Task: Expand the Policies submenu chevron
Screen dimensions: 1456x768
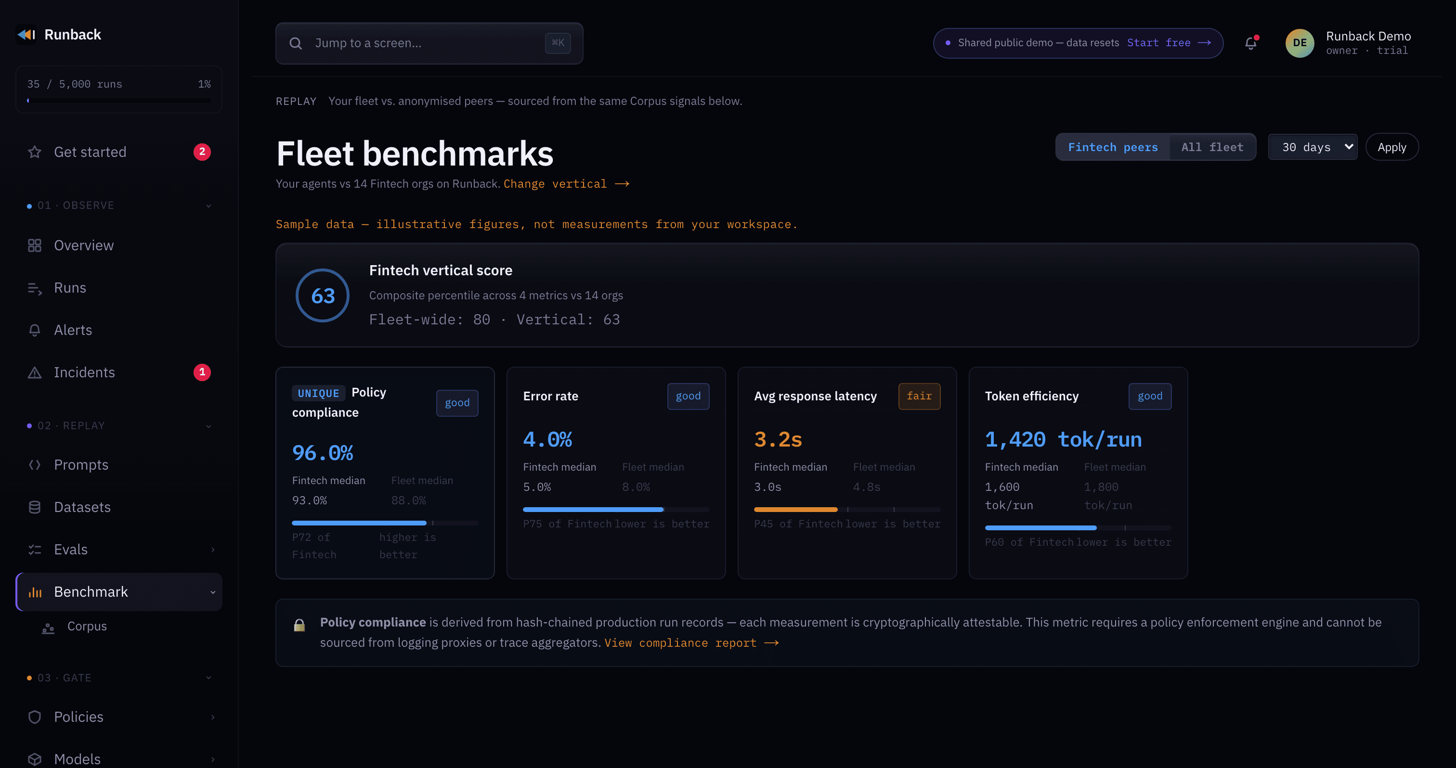Action: [x=212, y=717]
